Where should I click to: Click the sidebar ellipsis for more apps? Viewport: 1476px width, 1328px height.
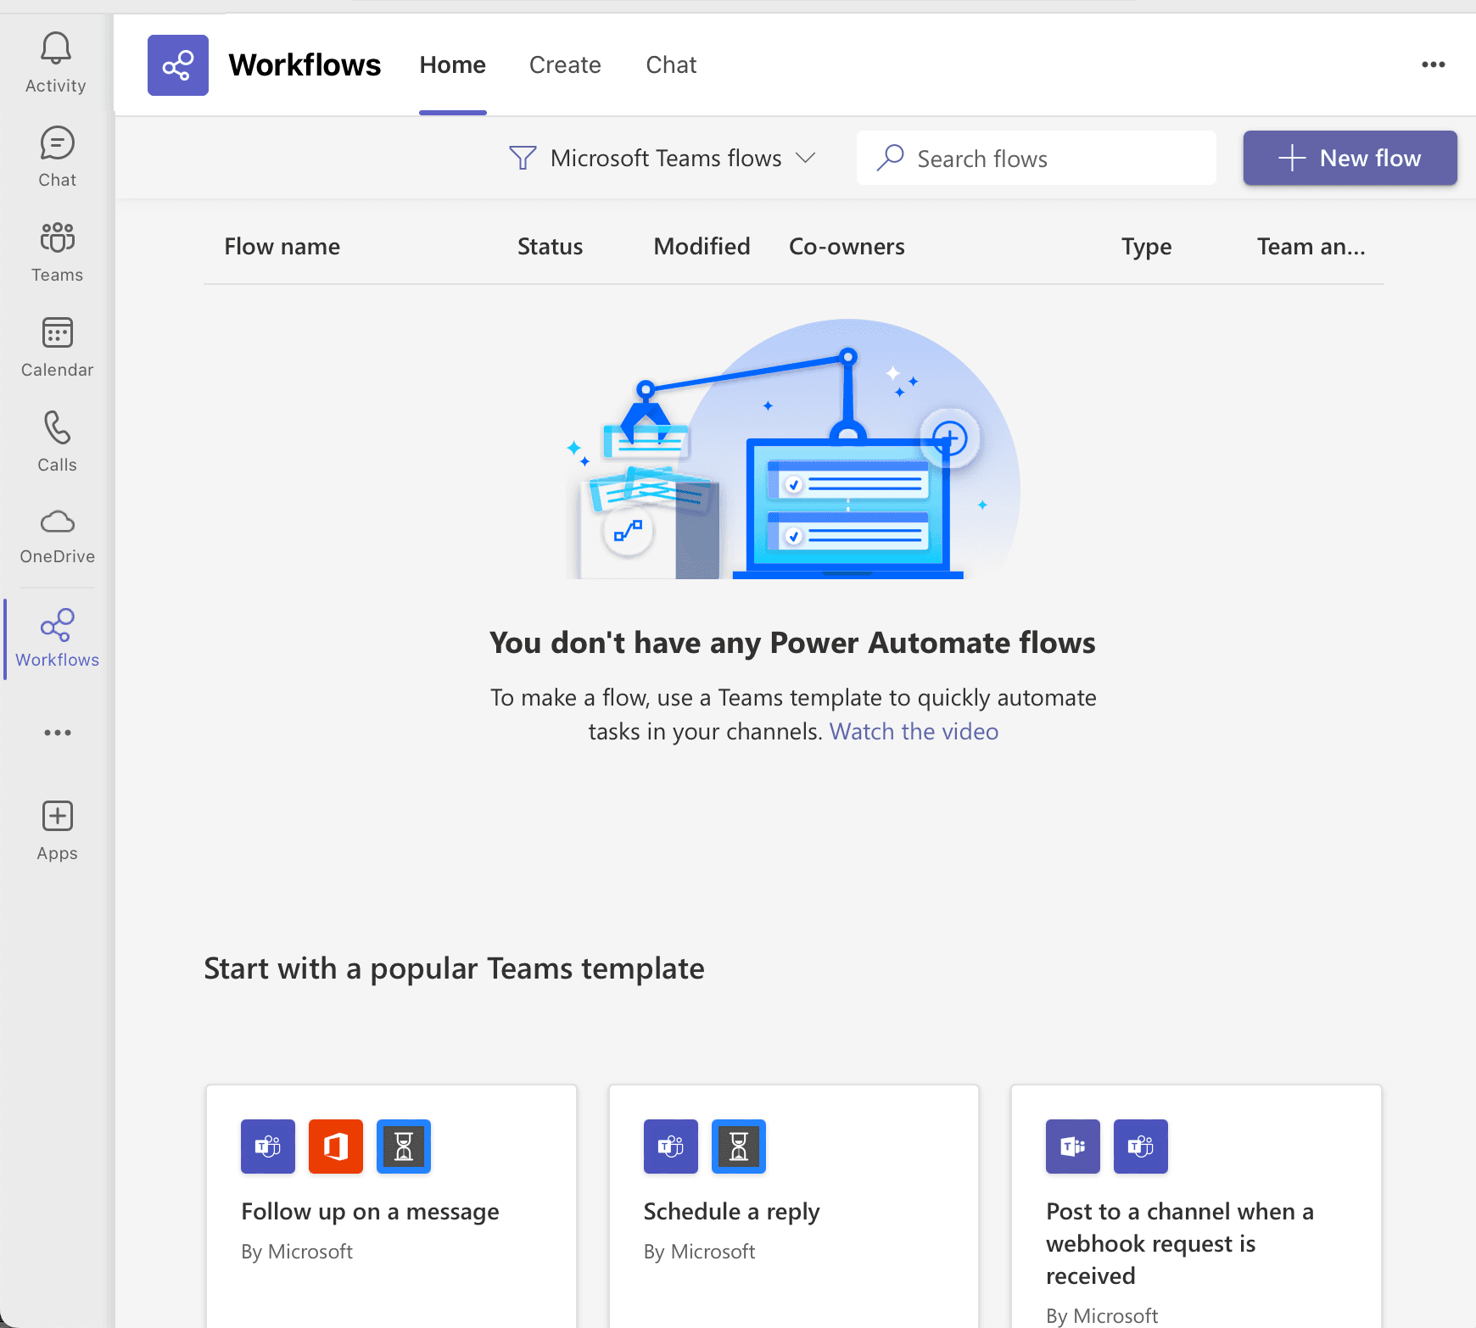56,733
